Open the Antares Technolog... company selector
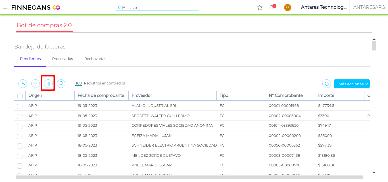The width and height of the screenshot is (388, 182). 324,7
